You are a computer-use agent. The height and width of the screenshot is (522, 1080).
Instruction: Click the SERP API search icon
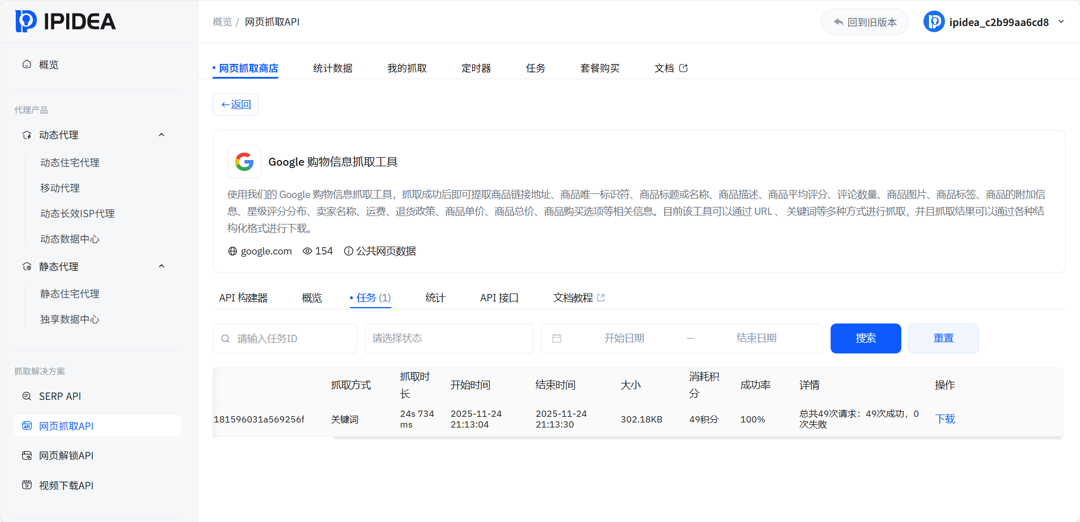point(27,396)
